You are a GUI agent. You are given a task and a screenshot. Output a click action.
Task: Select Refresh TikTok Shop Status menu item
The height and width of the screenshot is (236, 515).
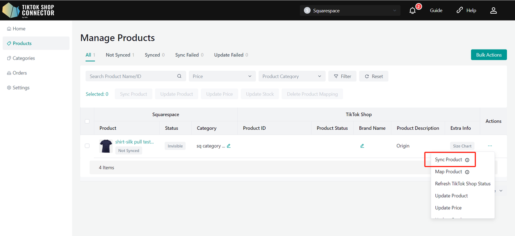[463, 184]
